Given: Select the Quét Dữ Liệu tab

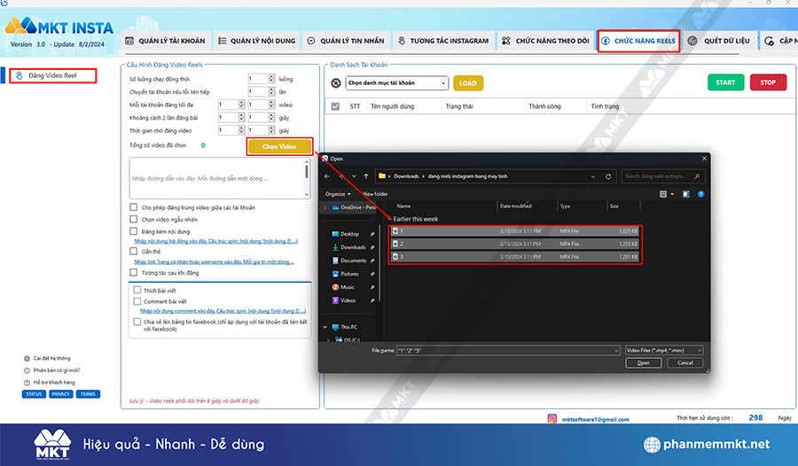Looking at the screenshot, I should [721, 41].
